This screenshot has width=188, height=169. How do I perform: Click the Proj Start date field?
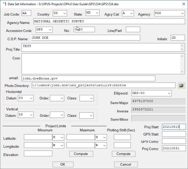tap(174, 127)
